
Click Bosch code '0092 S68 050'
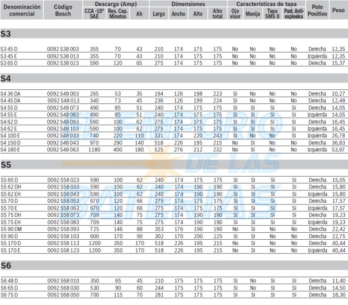coord(63,295)
